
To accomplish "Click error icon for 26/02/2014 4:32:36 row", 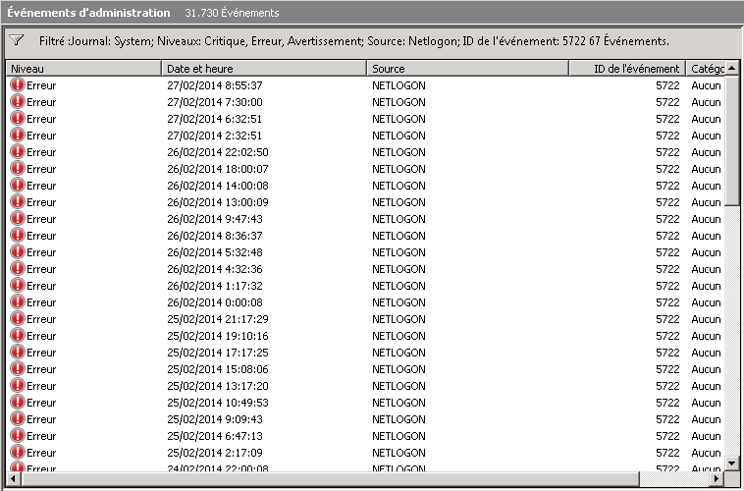I will click(x=18, y=268).
